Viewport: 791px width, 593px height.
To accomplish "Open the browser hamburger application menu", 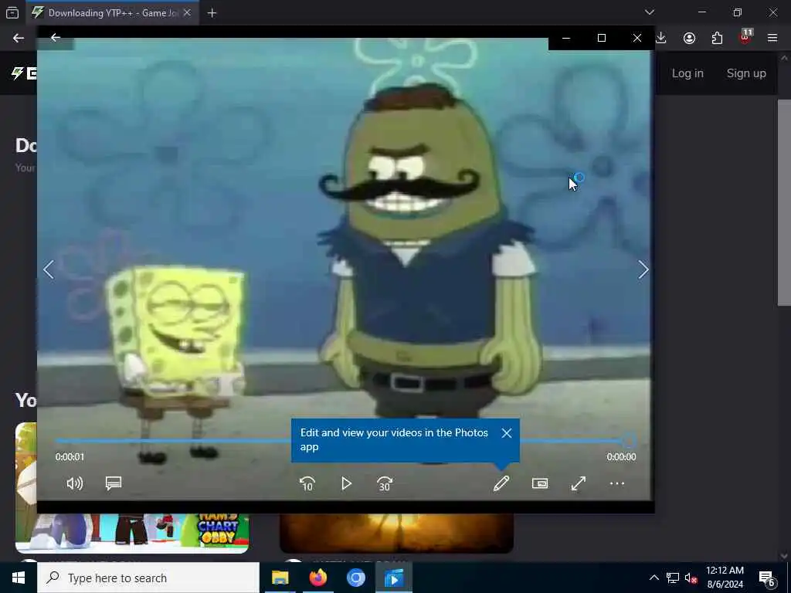I will (x=772, y=38).
